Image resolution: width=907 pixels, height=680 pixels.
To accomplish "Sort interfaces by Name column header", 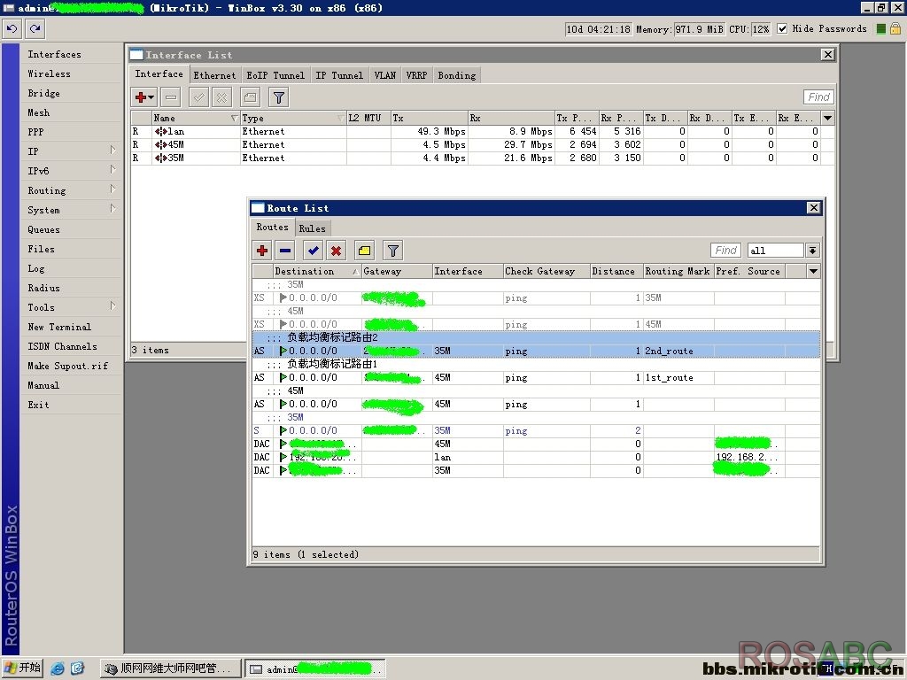I will tap(196, 118).
